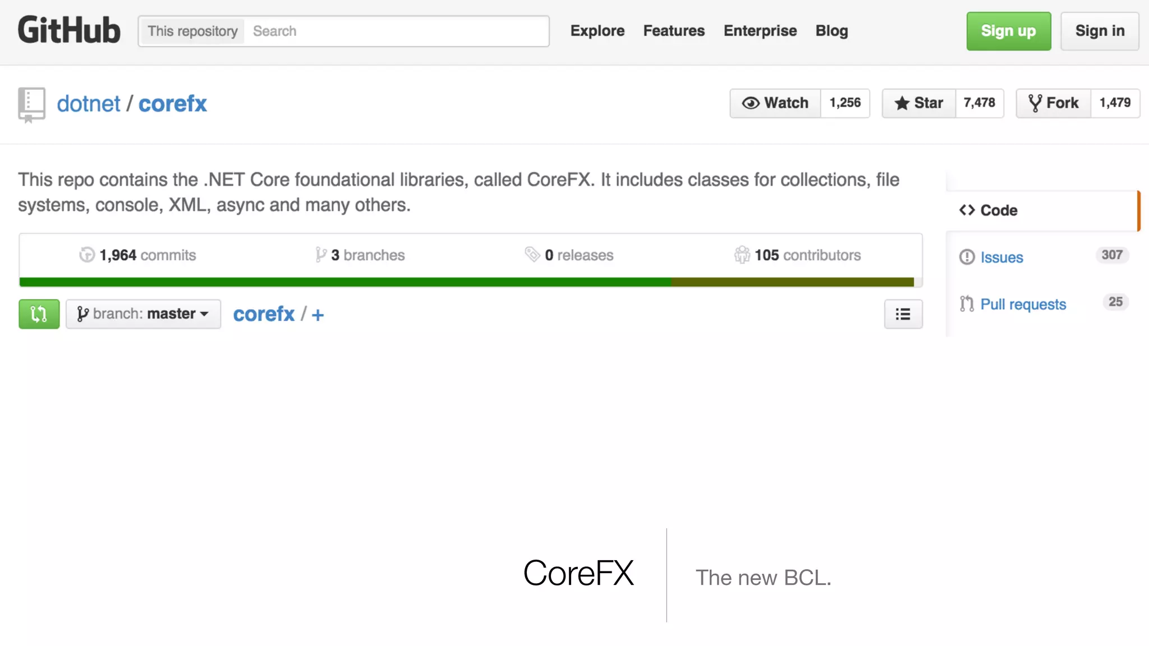Open the branch: master dropdown
This screenshot has height=646, width=1149.
click(143, 314)
